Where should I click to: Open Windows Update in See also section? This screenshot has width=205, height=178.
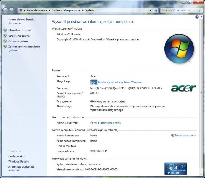18,161
